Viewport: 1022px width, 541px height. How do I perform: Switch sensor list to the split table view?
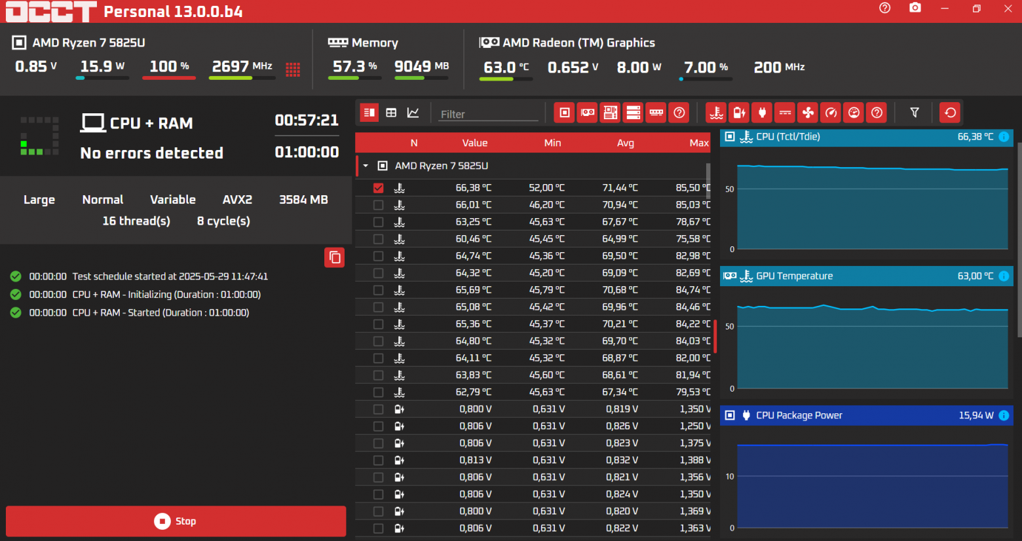[x=369, y=113]
